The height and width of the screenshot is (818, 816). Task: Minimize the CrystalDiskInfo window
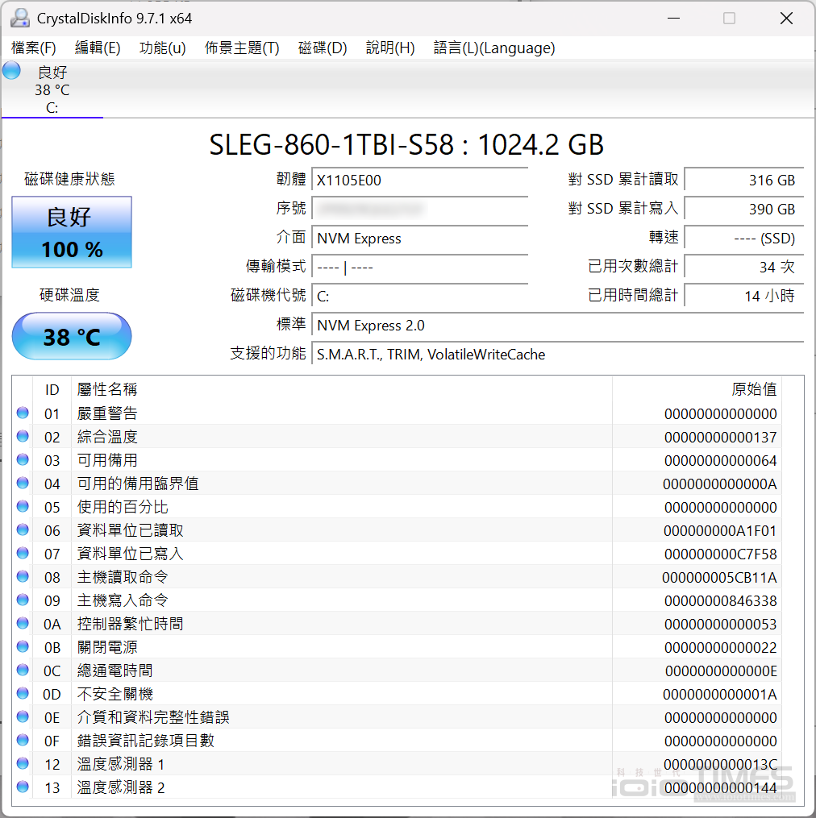point(673,19)
